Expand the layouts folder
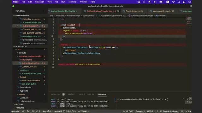Screen dimensions: 202x113 point(17,53)
